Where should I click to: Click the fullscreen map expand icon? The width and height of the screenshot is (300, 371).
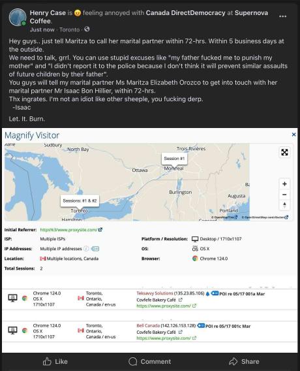tap(284, 152)
